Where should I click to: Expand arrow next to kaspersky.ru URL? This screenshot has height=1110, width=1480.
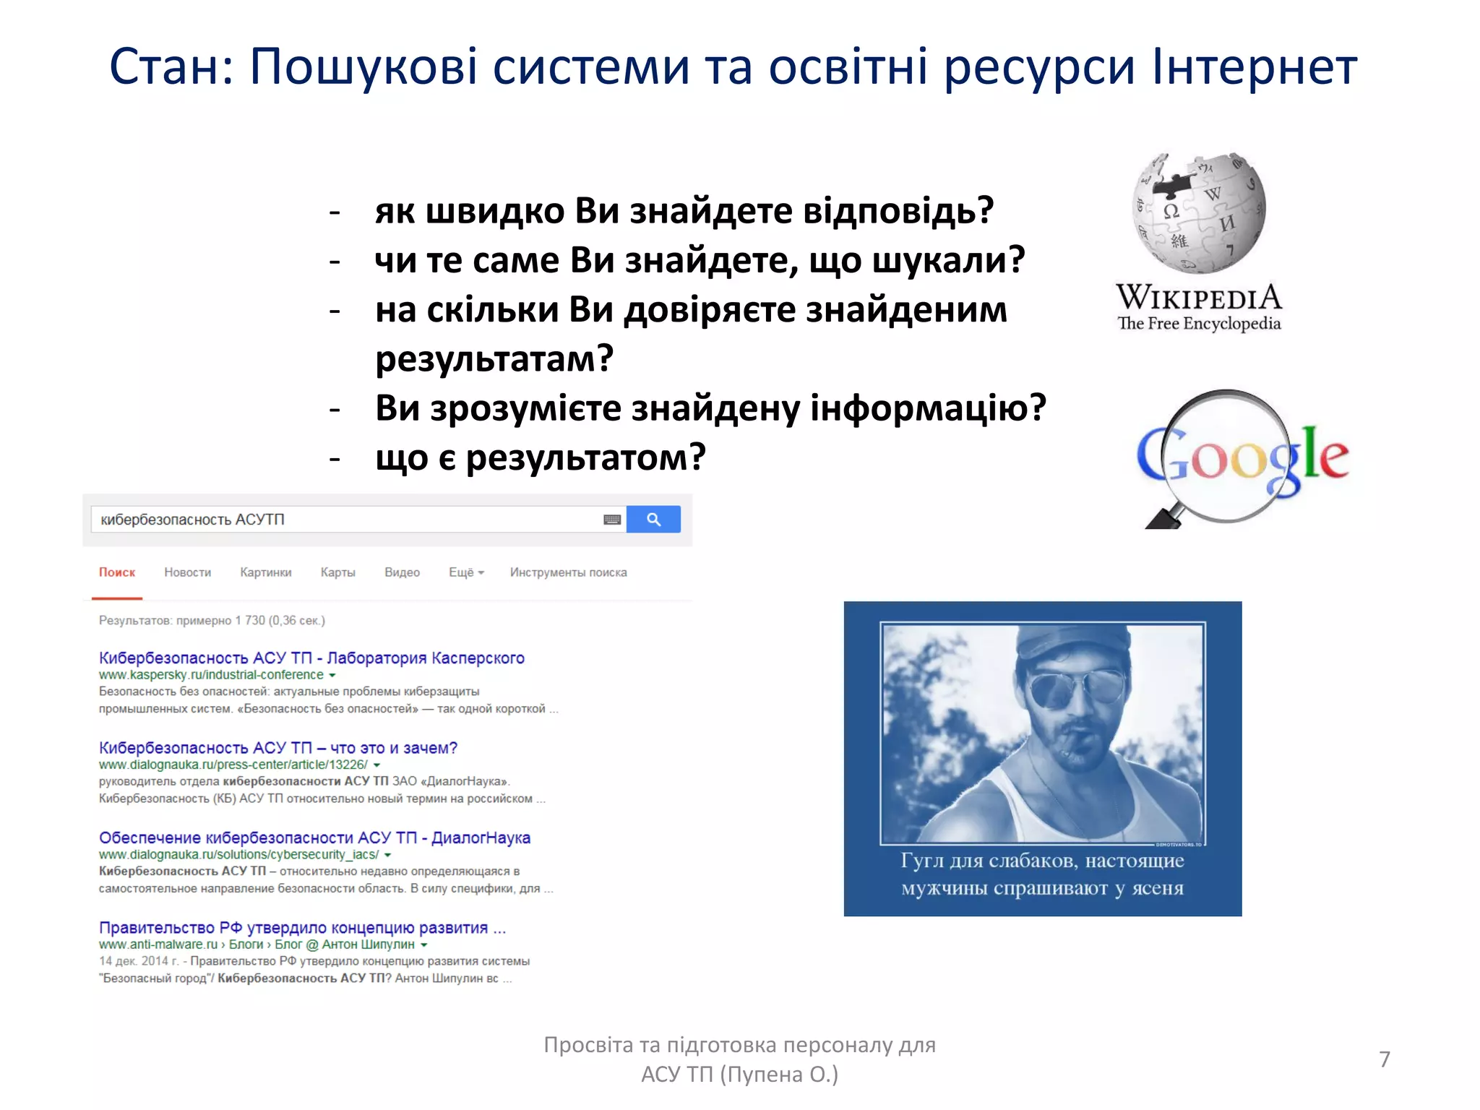[332, 676]
